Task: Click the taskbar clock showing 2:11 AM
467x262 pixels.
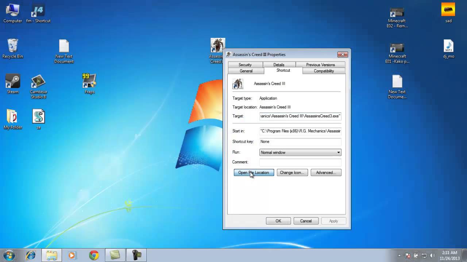Action: point(449,255)
